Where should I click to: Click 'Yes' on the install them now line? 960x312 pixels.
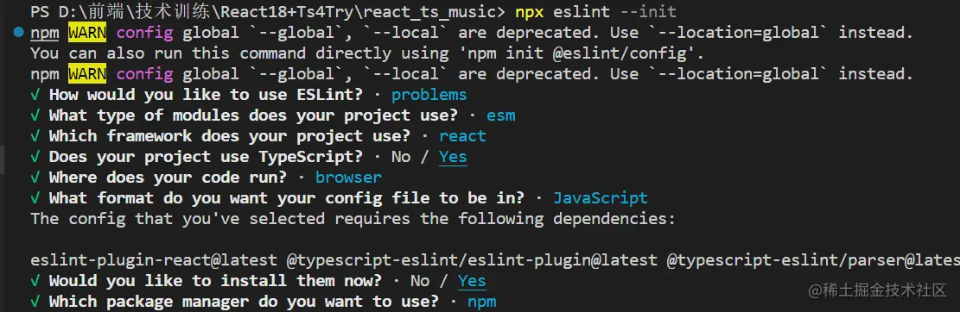click(x=472, y=282)
